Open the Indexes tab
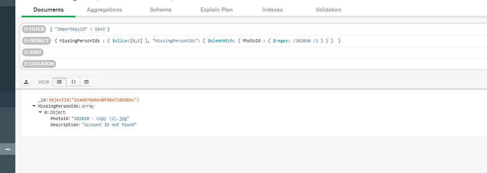This screenshot has width=487, height=173. click(x=273, y=10)
